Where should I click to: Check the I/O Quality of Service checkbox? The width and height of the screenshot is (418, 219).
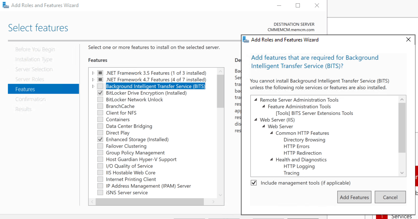click(x=100, y=166)
